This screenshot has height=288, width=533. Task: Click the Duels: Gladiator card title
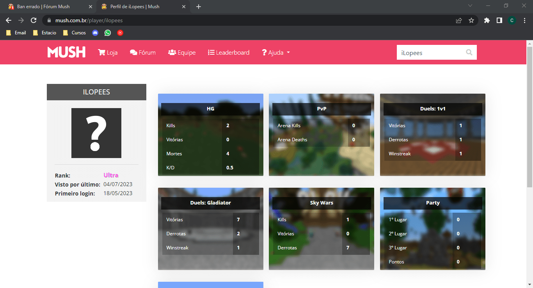click(x=210, y=203)
